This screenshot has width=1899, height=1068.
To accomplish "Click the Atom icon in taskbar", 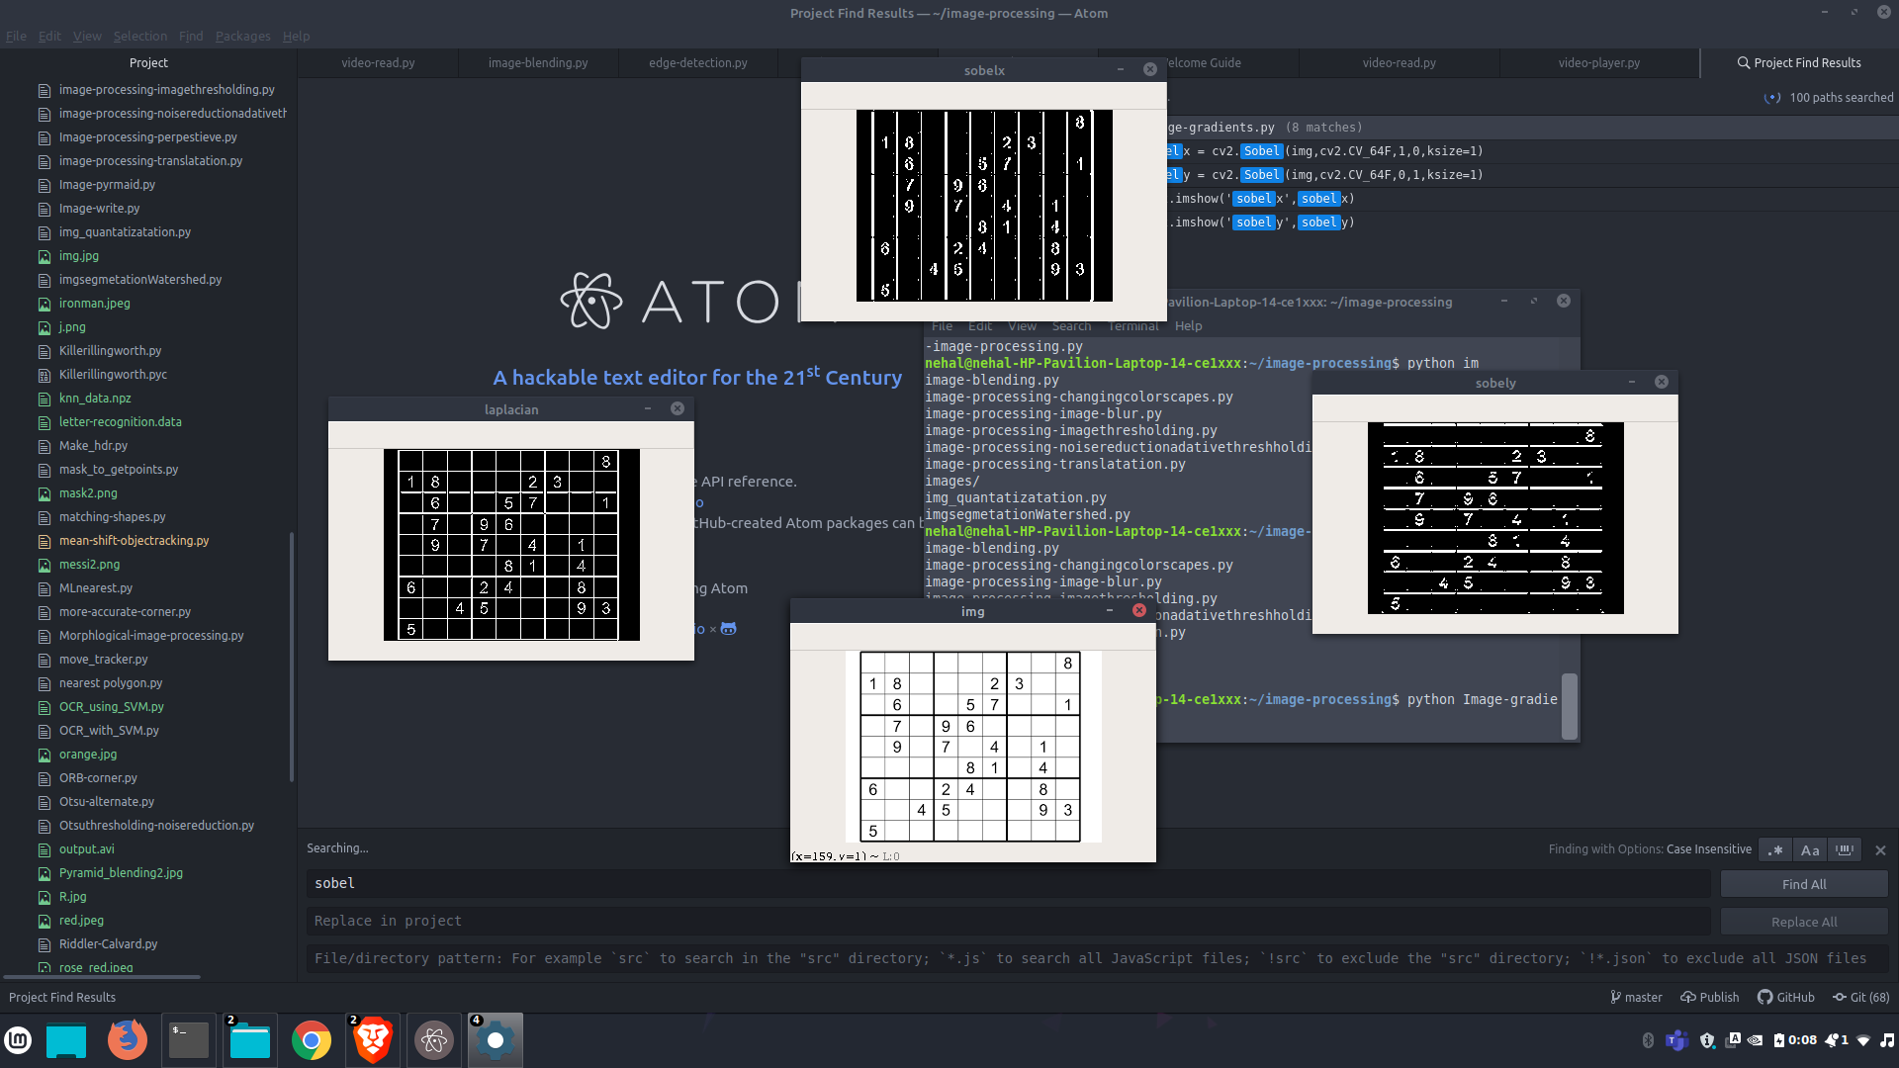I will tap(433, 1040).
